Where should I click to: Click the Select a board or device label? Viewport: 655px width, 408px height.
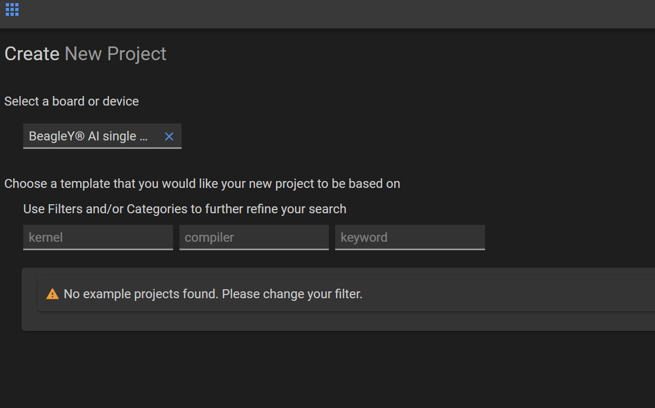click(71, 101)
